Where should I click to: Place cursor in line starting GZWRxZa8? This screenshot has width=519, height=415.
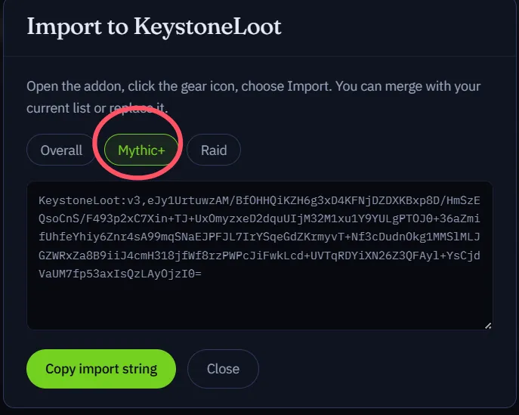tap(259, 256)
